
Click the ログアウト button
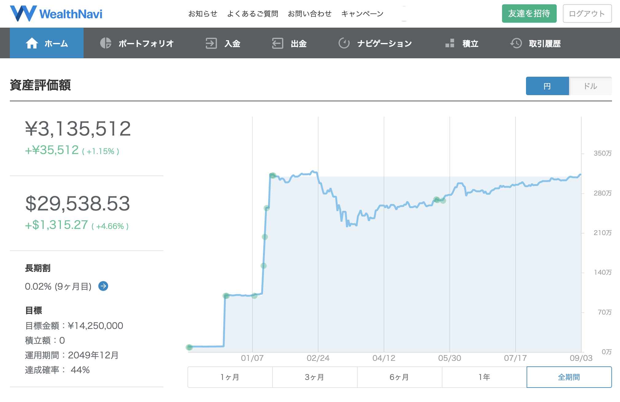click(x=587, y=14)
